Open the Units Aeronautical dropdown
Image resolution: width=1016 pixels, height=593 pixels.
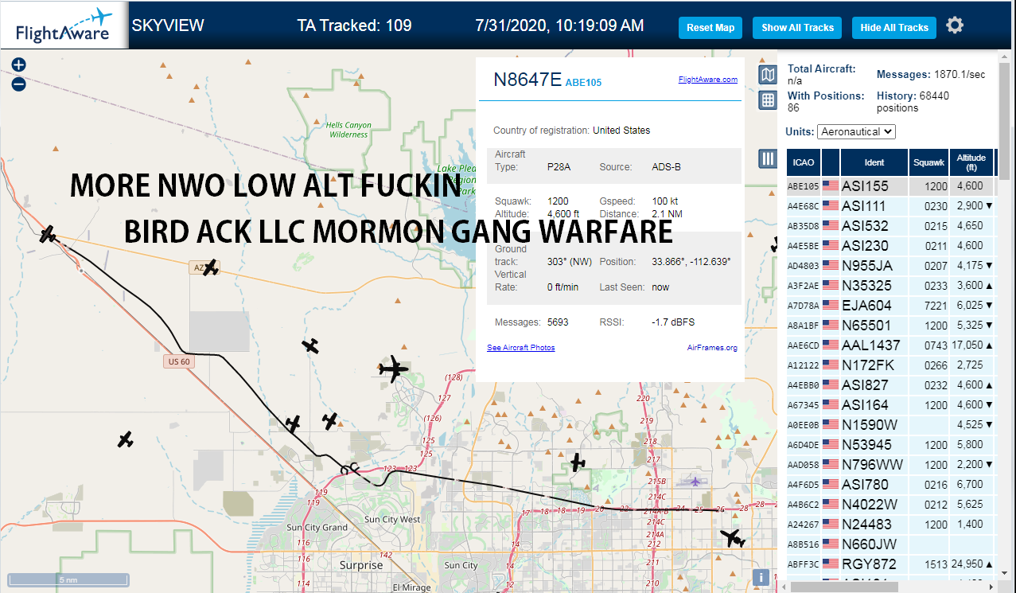click(857, 131)
